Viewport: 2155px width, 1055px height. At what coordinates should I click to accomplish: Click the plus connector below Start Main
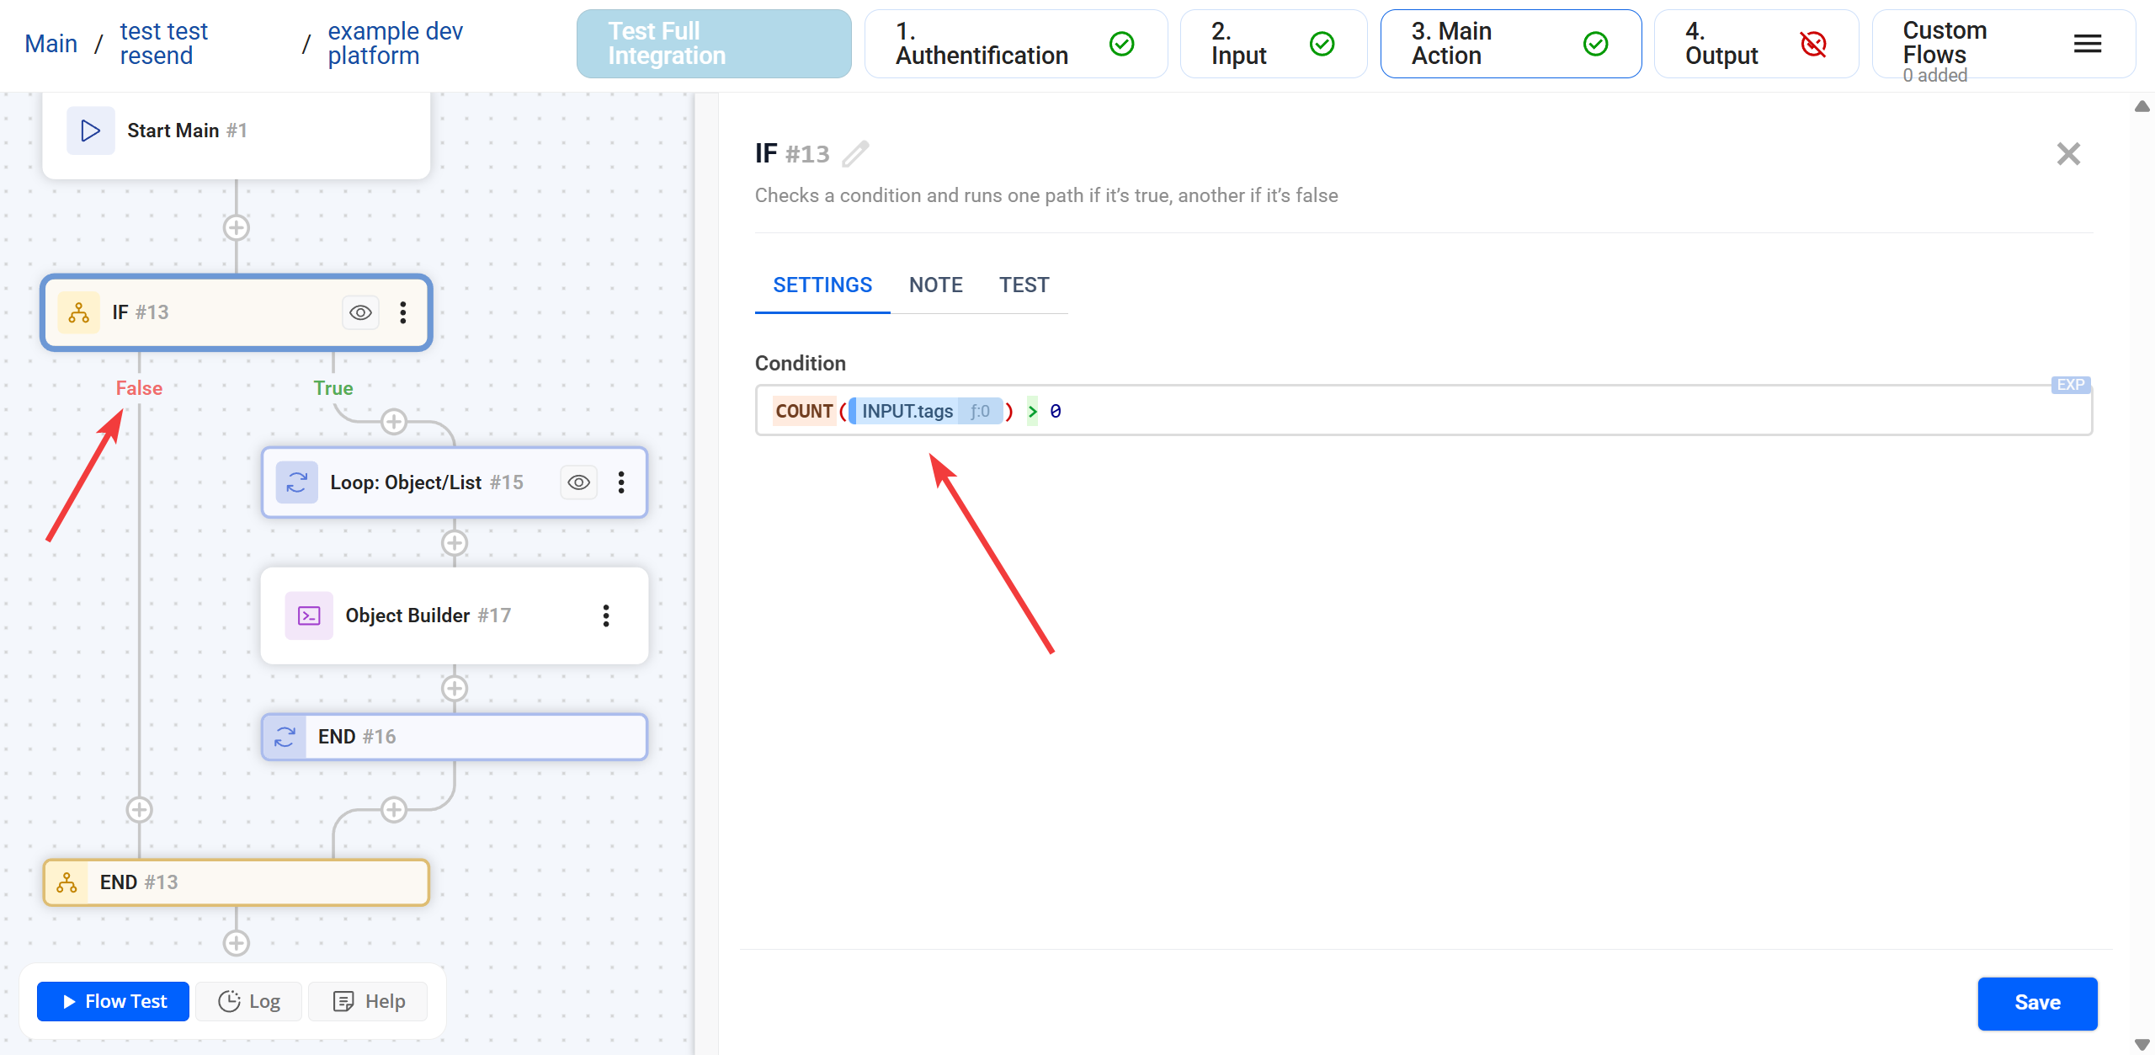click(237, 226)
